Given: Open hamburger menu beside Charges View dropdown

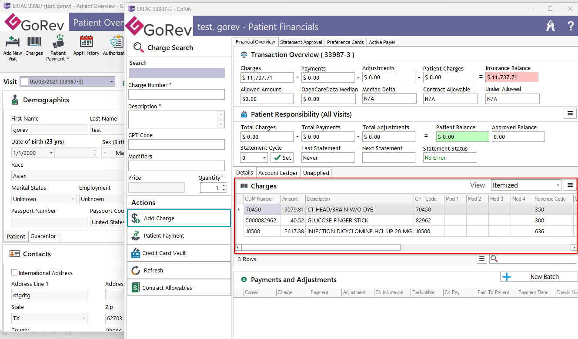Looking at the screenshot, I should [570, 185].
